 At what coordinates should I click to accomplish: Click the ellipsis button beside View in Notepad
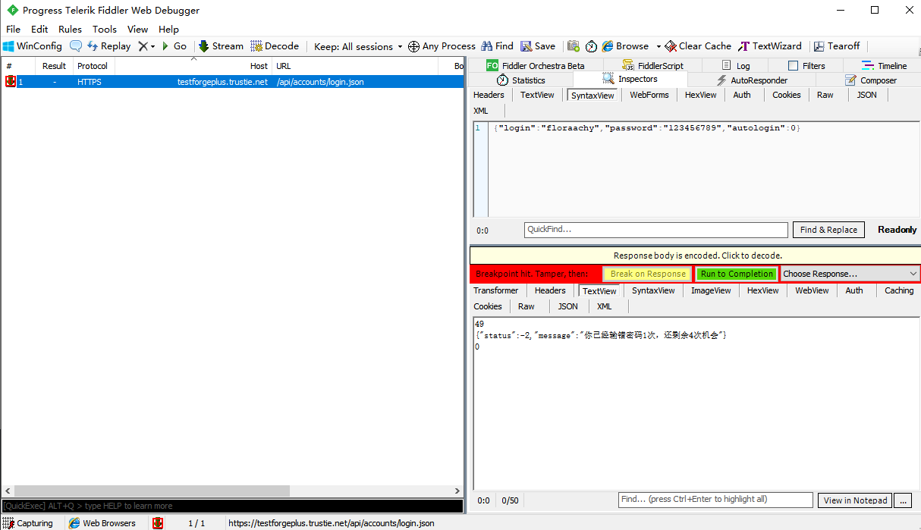[x=902, y=500]
